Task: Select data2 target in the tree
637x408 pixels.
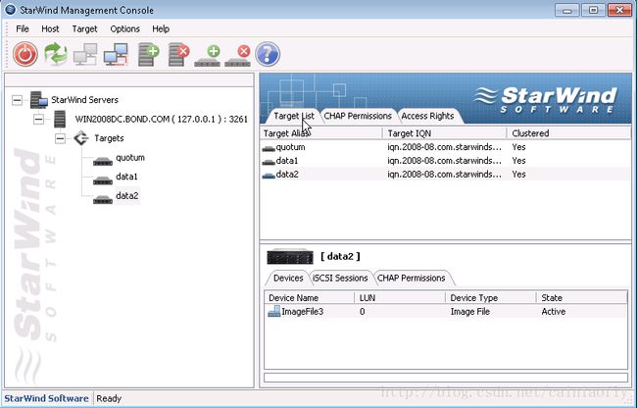Action: (127, 196)
